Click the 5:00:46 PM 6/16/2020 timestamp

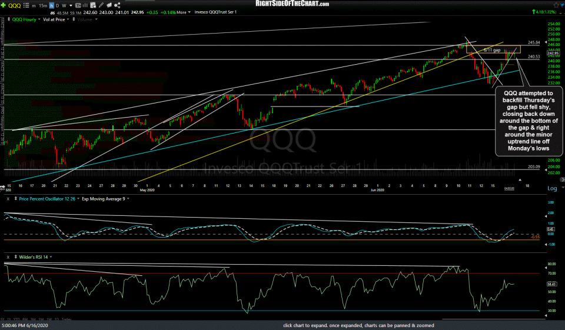coord(24,325)
